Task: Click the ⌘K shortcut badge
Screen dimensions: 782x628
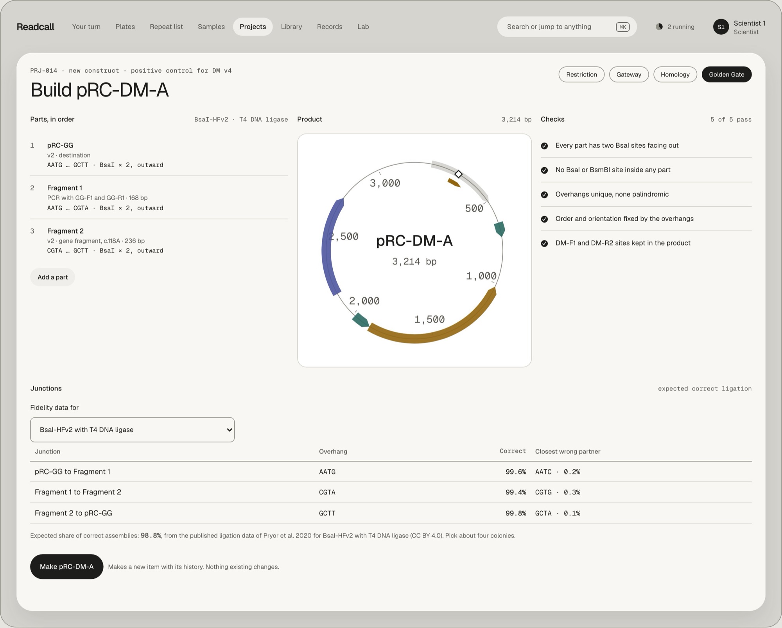Action: click(622, 27)
